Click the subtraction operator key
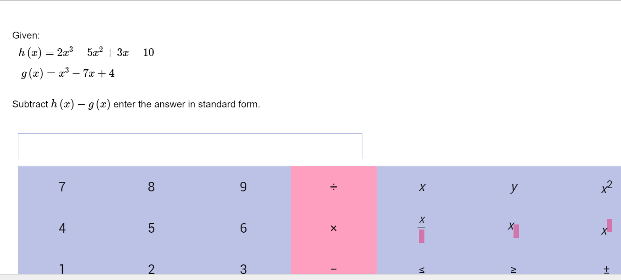Image resolution: width=621 pixels, height=280 pixels. tap(333, 270)
